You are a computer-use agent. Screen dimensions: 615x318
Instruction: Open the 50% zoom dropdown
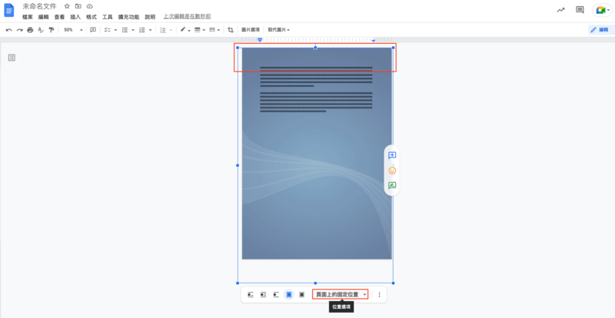[73, 30]
